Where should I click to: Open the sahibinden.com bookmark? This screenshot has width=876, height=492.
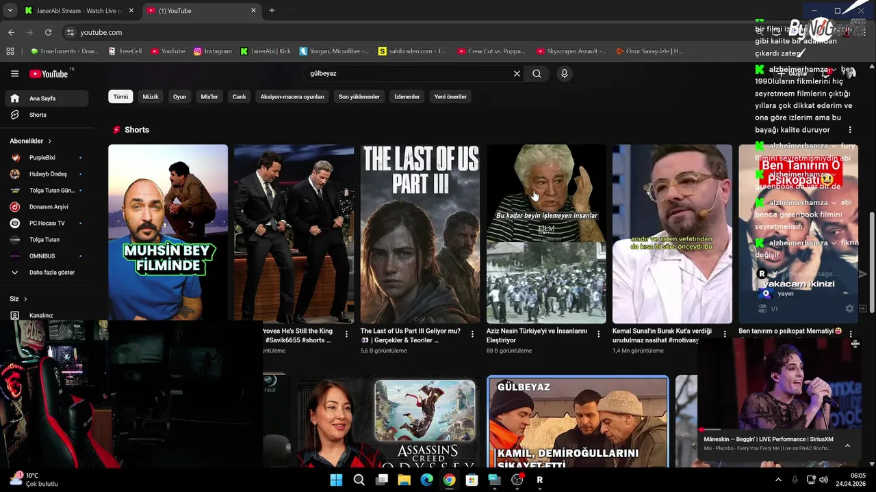point(412,51)
